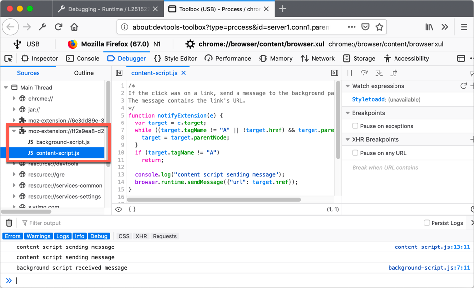Screen dimensions: 474x288
Task: Filter console to show only Errors
Action: point(12,236)
